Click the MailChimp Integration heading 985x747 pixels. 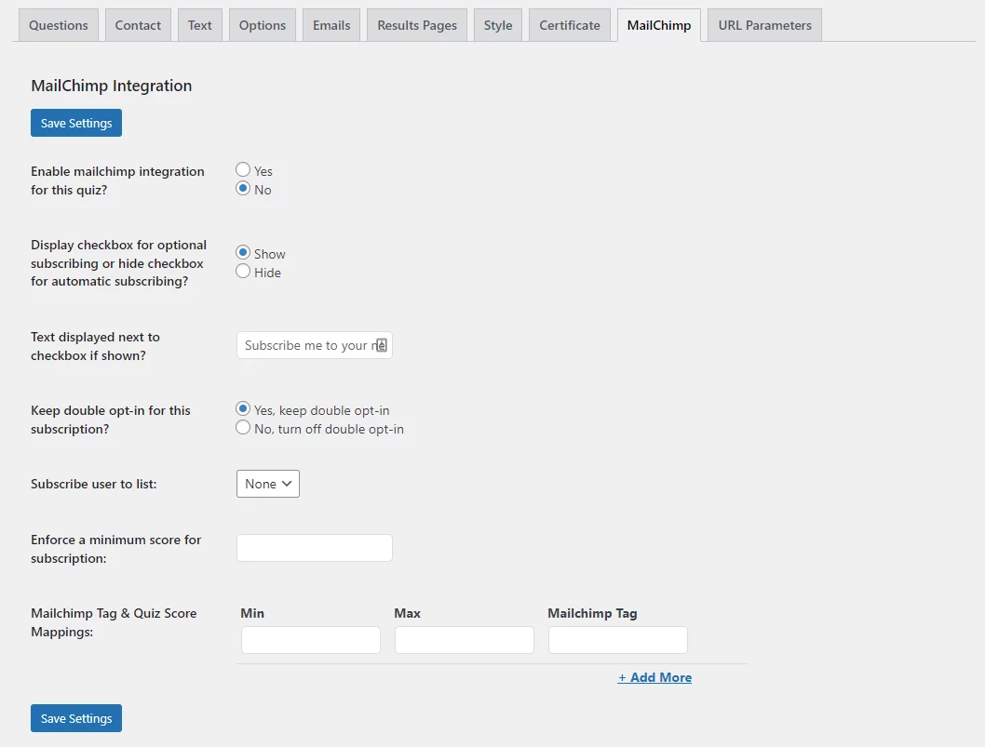[111, 86]
